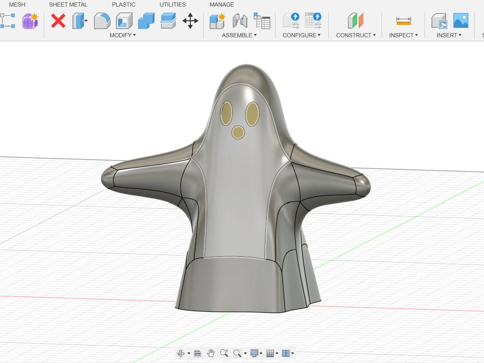Select the Press Pull tool
This screenshot has width=484, height=363.
80,21
